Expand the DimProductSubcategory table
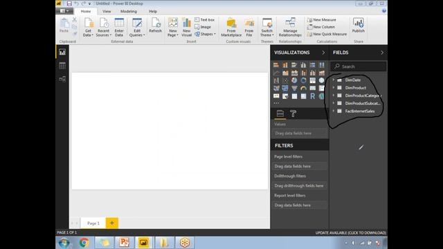Image resolution: width=443 pixels, height=249 pixels. 334,103
